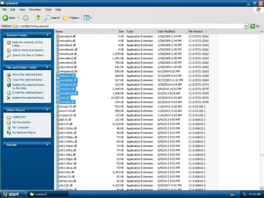The height and width of the screenshot is (198, 264).
Task: Click the Add or remove programs icon
Action: tap(9, 50)
